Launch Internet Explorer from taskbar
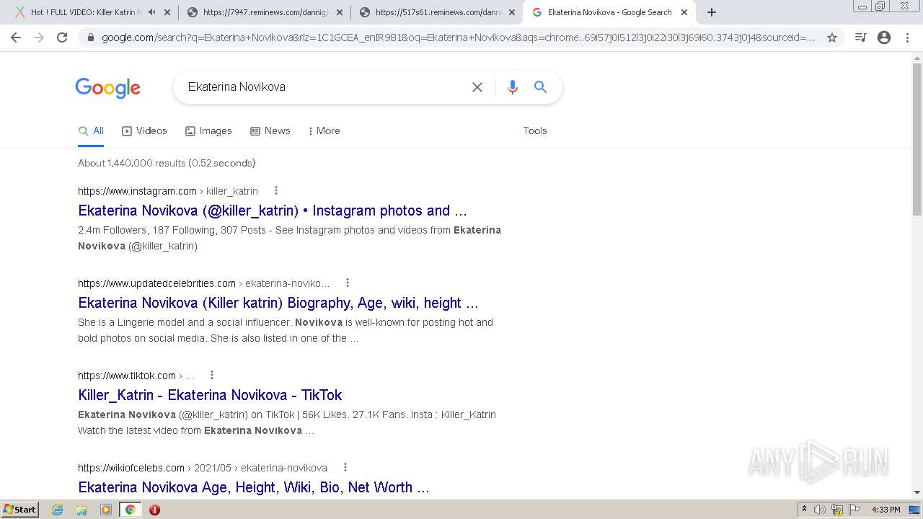923x519 pixels. [x=58, y=510]
